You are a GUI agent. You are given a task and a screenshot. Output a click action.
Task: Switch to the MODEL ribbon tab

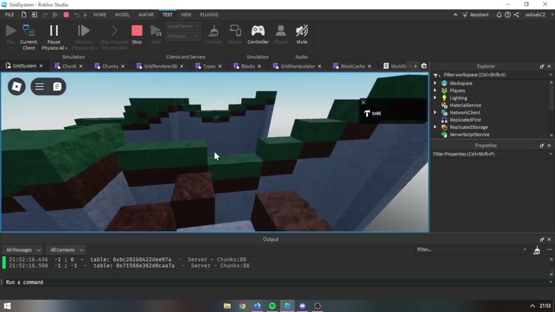(x=122, y=15)
